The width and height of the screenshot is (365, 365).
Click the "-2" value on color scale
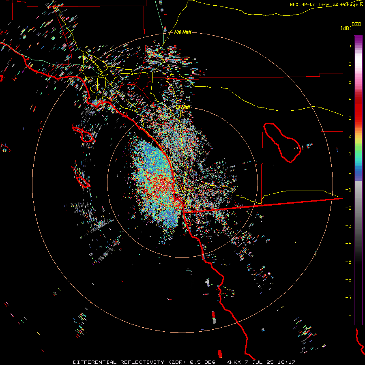[348, 208]
